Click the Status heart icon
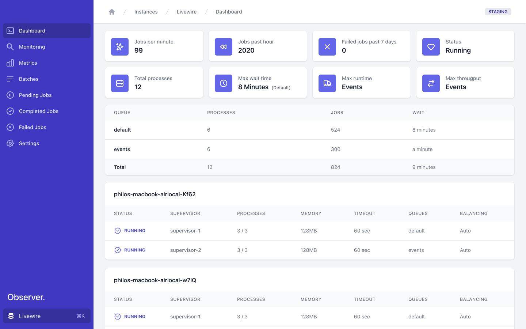Viewport: 526px width, 329px height. point(431,47)
